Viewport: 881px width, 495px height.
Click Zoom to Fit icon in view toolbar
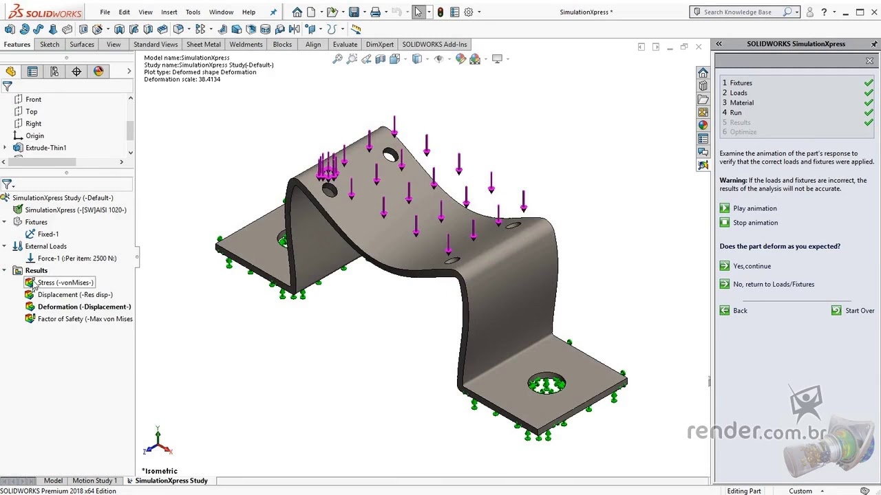(337, 59)
